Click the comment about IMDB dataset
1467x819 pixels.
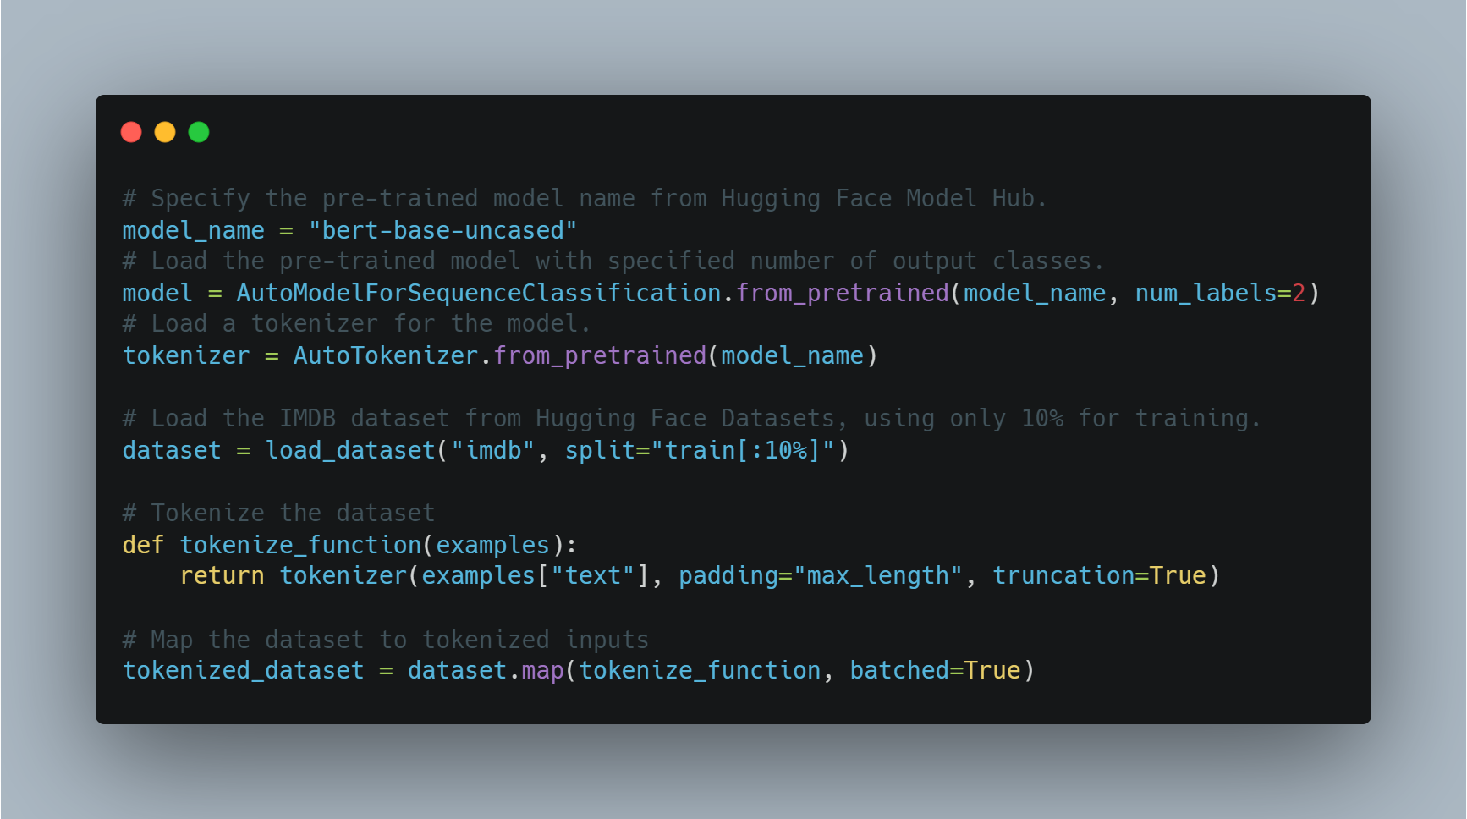691,418
